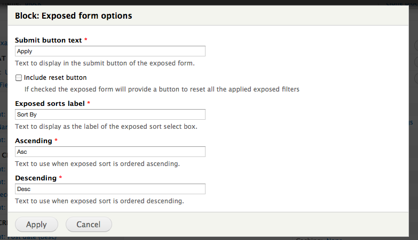This screenshot has height=240, width=418.
Task: Enable the Include reset button checkbox
Action: point(19,78)
